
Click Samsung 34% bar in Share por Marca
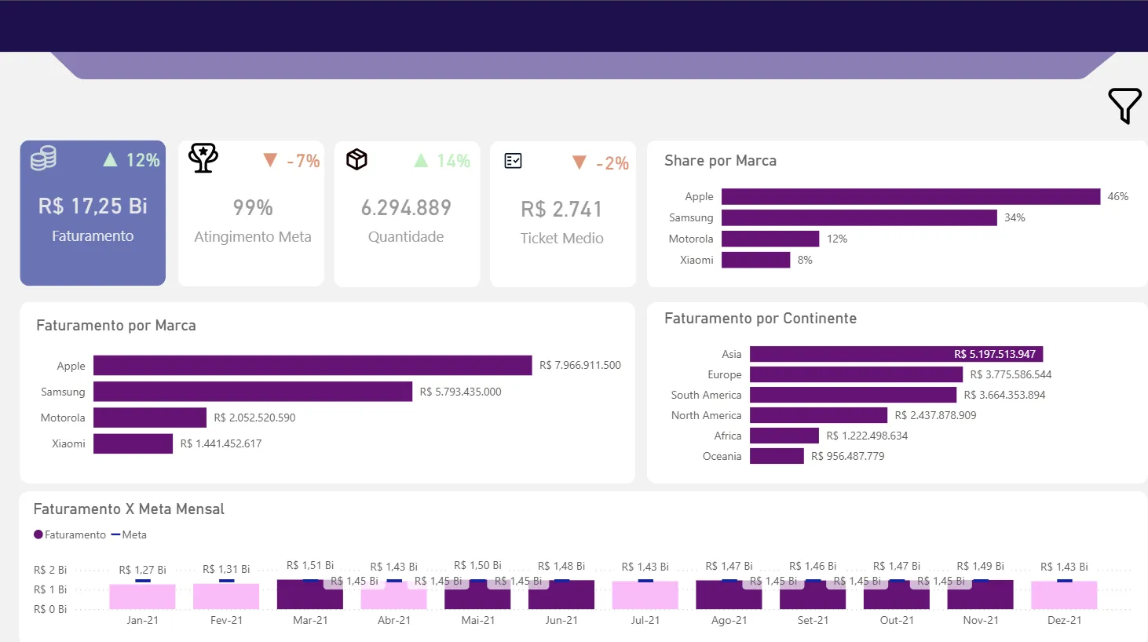point(859,217)
